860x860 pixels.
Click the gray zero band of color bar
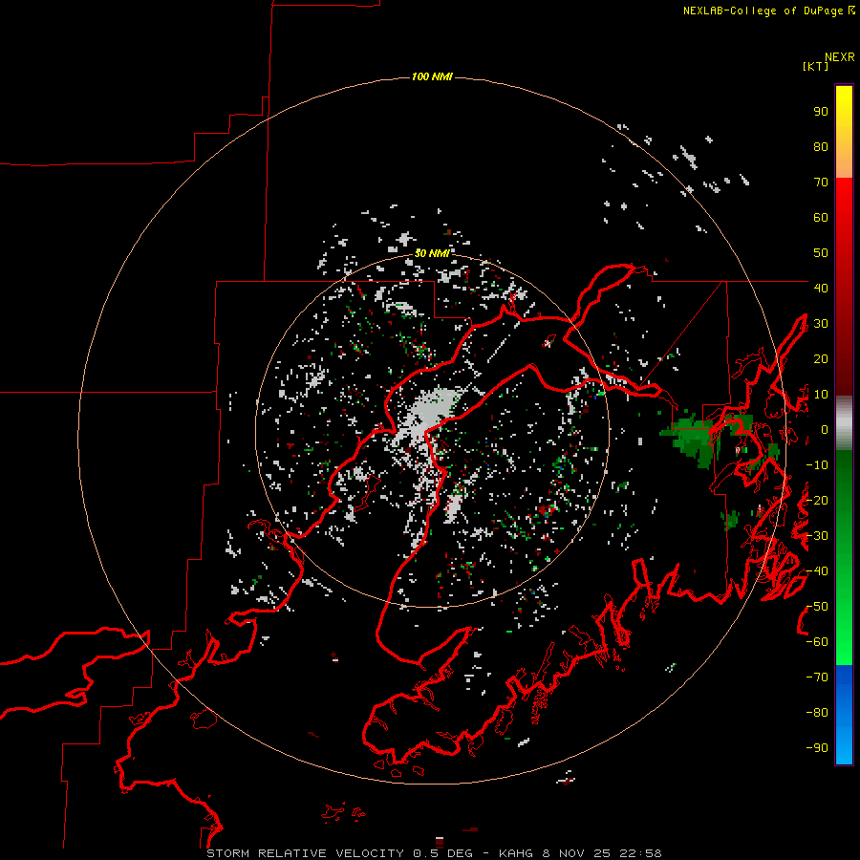tap(844, 423)
